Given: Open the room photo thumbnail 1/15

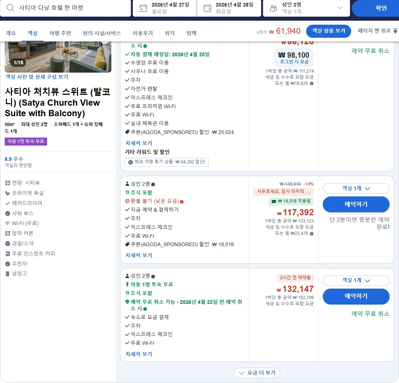Looking at the screenshot, I should 58,57.
